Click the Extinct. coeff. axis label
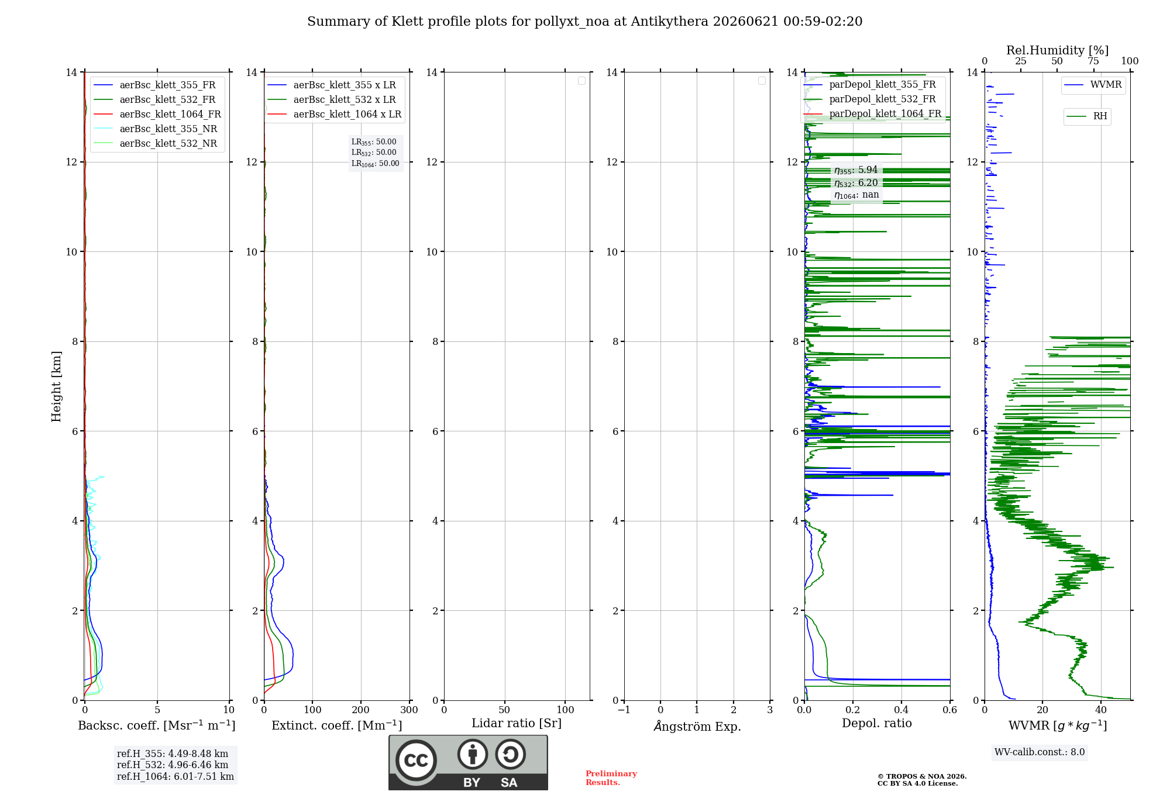 pos(337,725)
